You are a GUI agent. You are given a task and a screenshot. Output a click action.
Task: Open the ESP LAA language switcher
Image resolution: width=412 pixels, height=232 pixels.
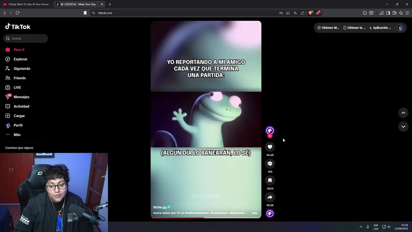click(x=376, y=227)
